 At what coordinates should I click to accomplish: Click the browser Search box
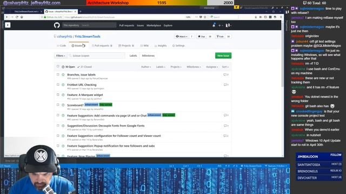pos(223,17)
